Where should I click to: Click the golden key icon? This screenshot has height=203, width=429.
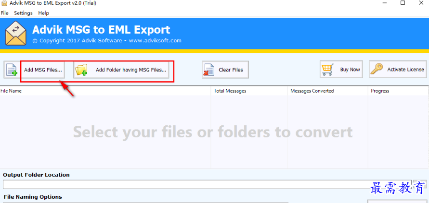pos(377,69)
